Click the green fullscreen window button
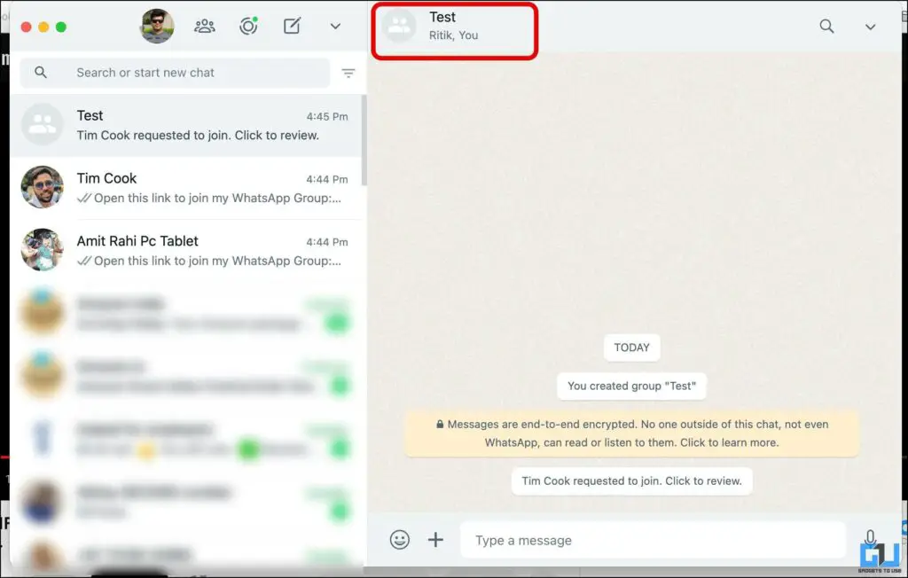Viewport: 908px width, 578px height. (61, 27)
